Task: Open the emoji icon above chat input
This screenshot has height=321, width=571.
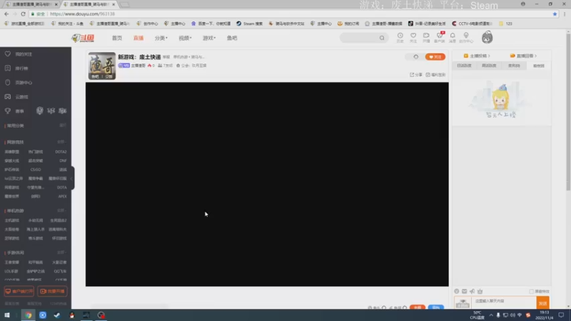Action: (x=457, y=291)
